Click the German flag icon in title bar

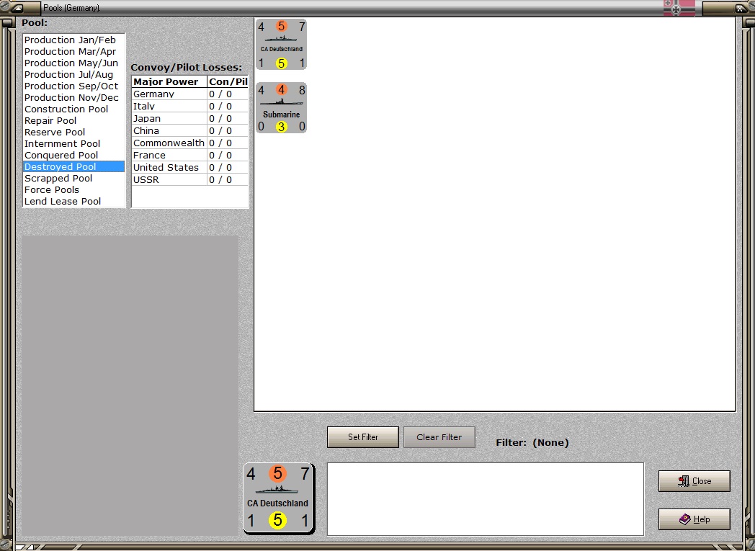(x=679, y=8)
